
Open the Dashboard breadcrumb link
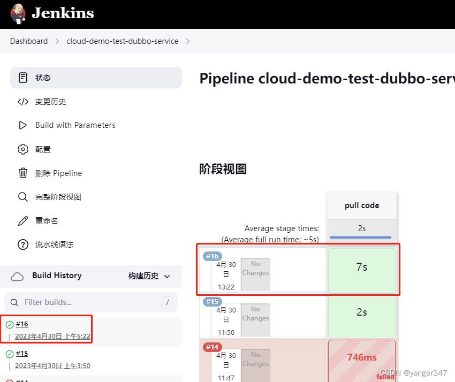point(29,41)
